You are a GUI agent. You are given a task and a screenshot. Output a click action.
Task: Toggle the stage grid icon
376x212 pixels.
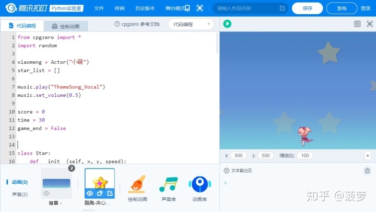357,24
